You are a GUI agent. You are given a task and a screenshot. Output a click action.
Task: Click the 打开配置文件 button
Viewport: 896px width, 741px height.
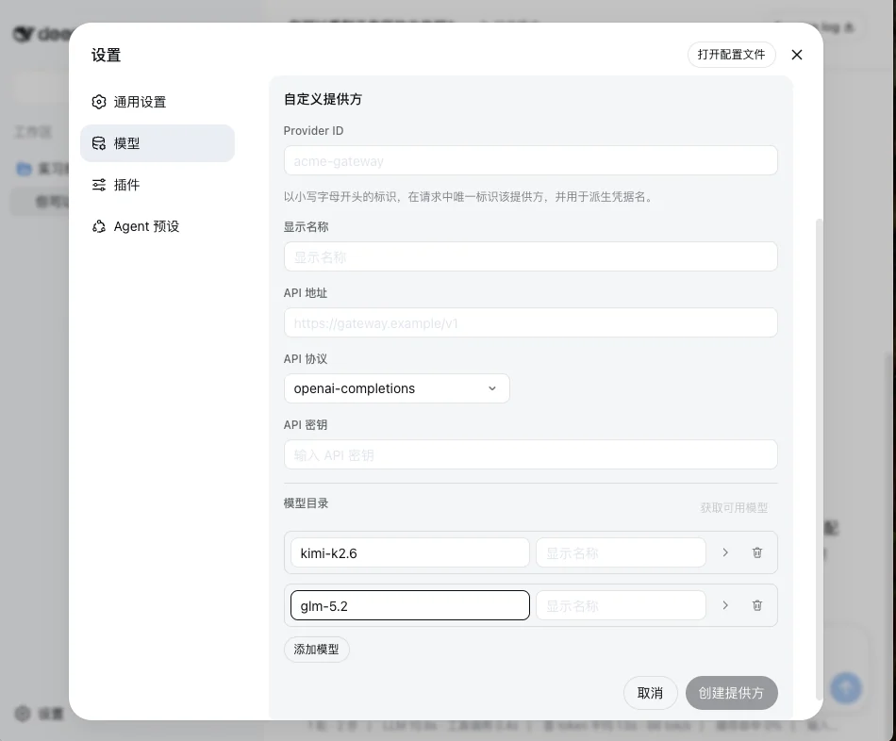click(x=732, y=55)
